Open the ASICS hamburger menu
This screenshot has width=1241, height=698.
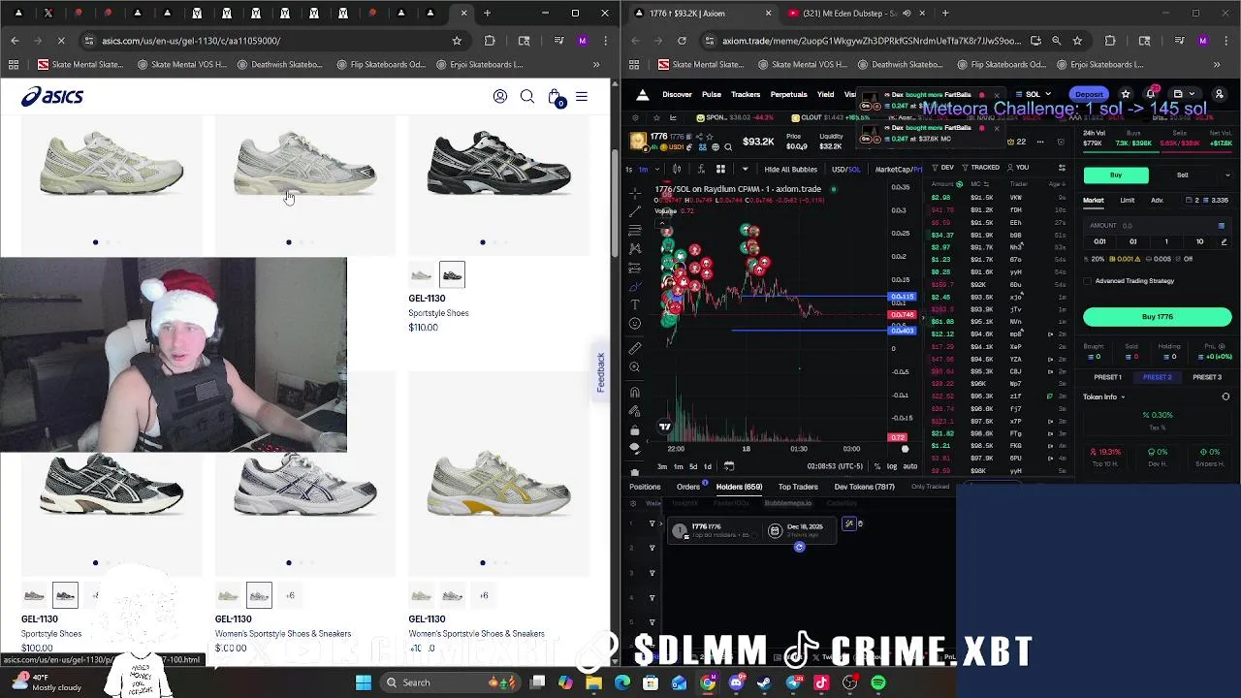pyautogui.click(x=582, y=96)
